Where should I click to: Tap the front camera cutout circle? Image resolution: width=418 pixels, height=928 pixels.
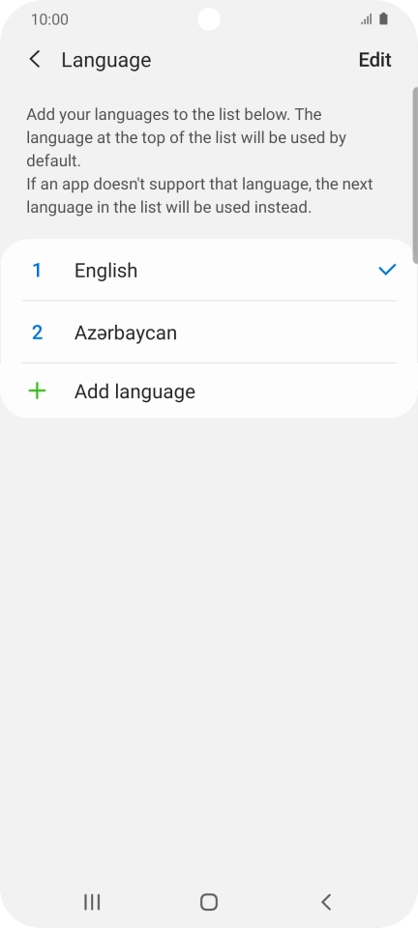click(209, 19)
